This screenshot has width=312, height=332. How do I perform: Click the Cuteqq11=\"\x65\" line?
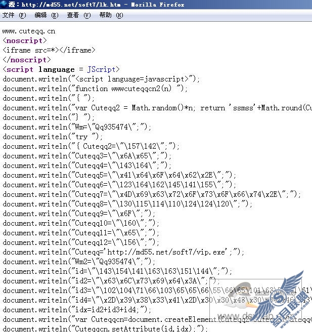[x=81, y=233]
